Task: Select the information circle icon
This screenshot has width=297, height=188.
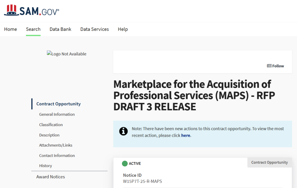Action: [x=123, y=131]
